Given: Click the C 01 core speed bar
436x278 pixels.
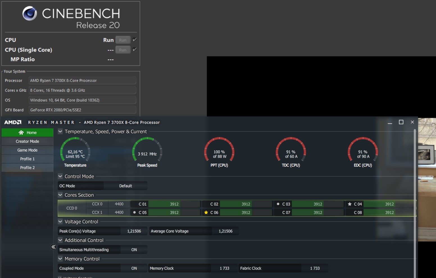Looking at the screenshot, I should 174,204.
